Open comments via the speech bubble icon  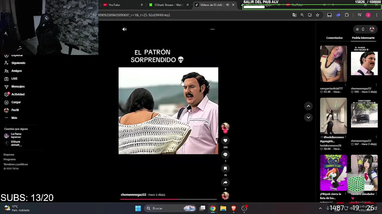225,155
